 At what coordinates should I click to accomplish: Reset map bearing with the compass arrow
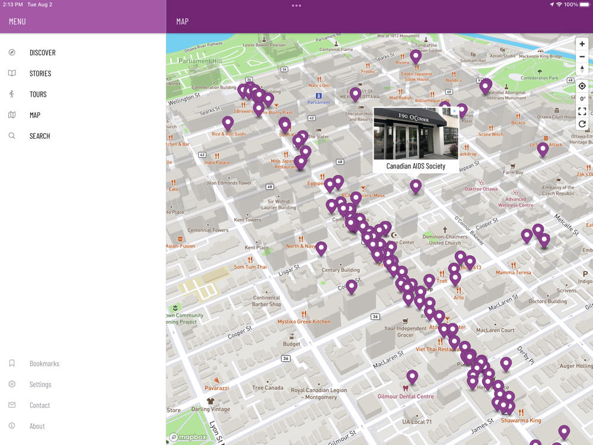[x=582, y=69]
